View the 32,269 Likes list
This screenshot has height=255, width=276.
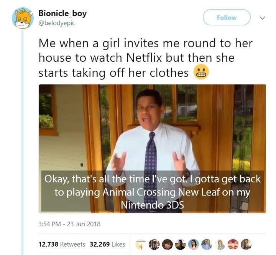pyautogui.click(x=108, y=244)
